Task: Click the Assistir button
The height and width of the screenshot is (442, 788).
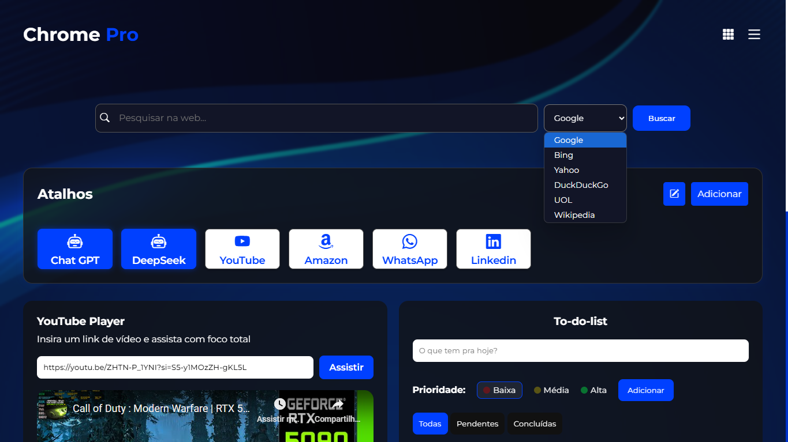Action: (x=346, y=367)
